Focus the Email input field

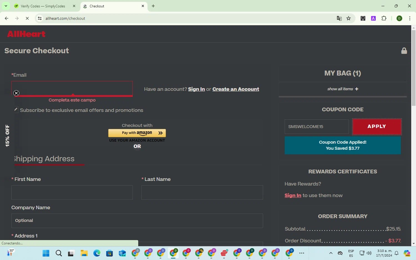point(72,88)
